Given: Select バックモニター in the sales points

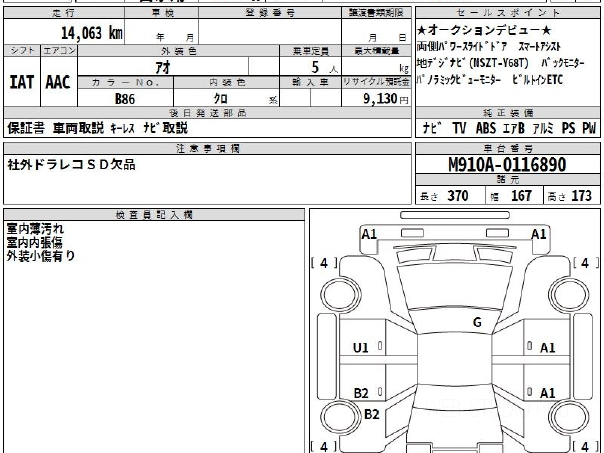Looking at the screenshot, I should tap(563, 63).
